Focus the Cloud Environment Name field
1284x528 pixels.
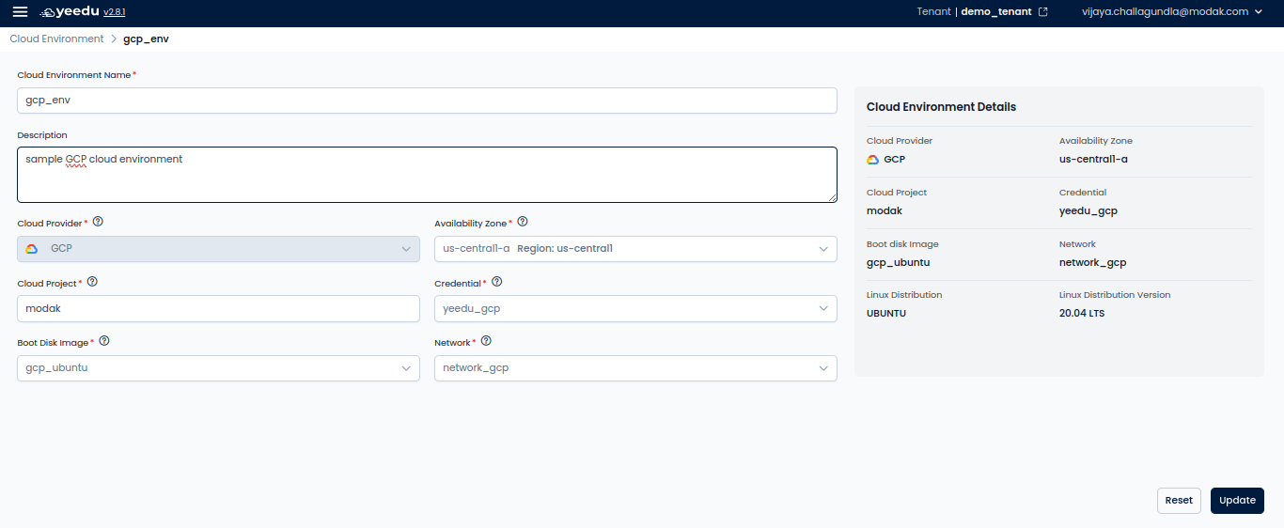(x=427, y=101)
